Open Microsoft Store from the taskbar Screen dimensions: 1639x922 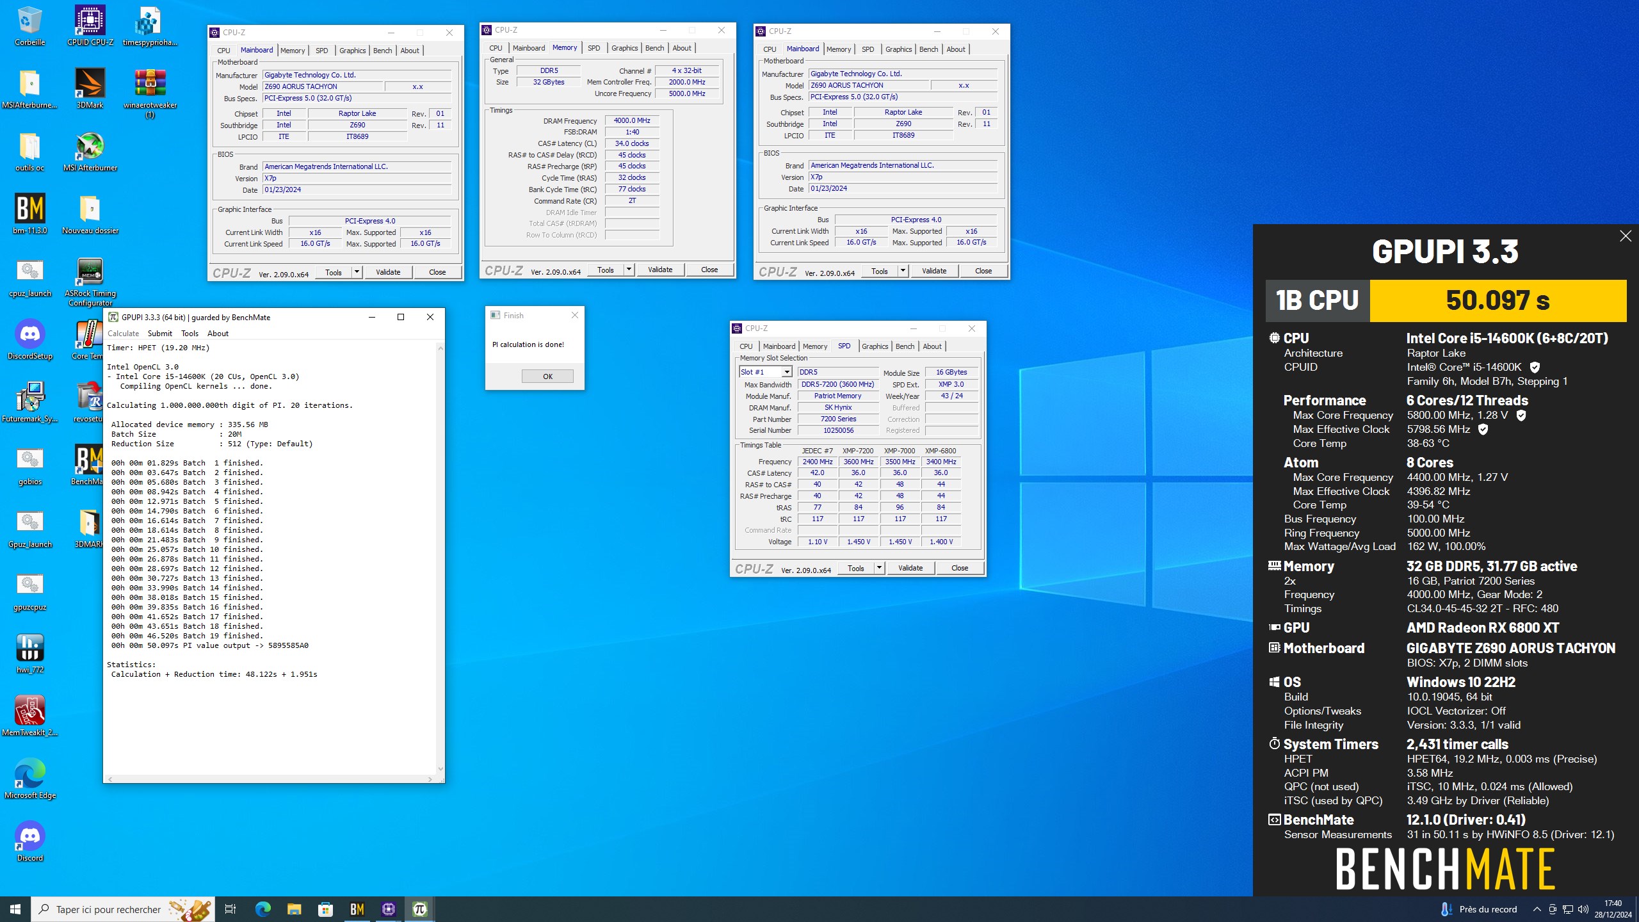click(325, 909)
